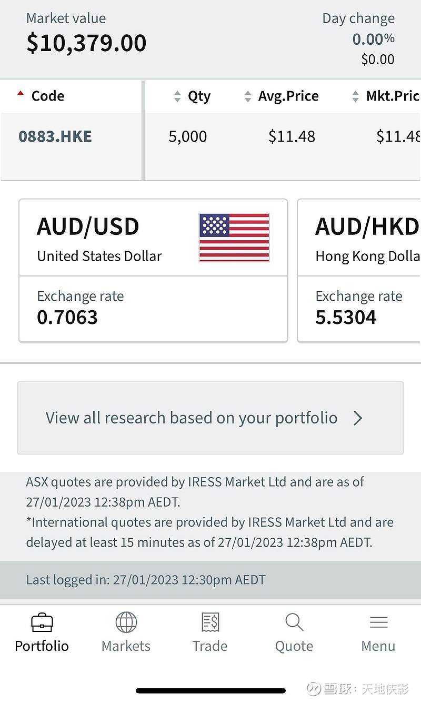Tap the Markets globe icon

126,623
